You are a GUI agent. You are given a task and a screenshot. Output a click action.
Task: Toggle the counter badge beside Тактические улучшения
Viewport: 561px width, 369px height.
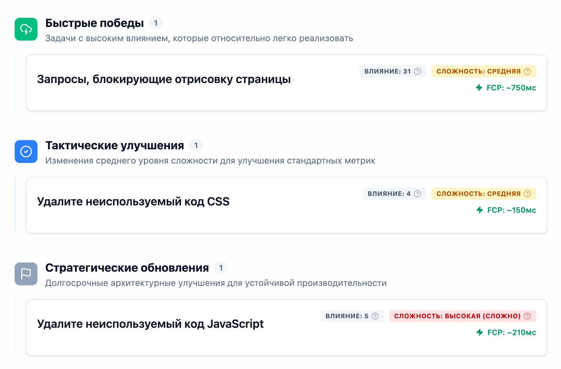tap(196, 146)
